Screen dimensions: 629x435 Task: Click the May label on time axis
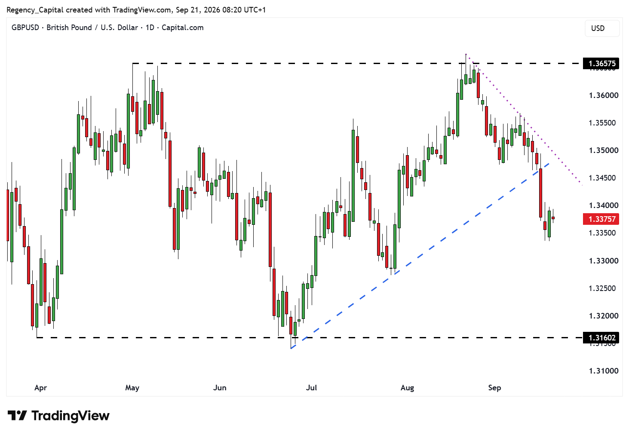click(x=132, y=388)
